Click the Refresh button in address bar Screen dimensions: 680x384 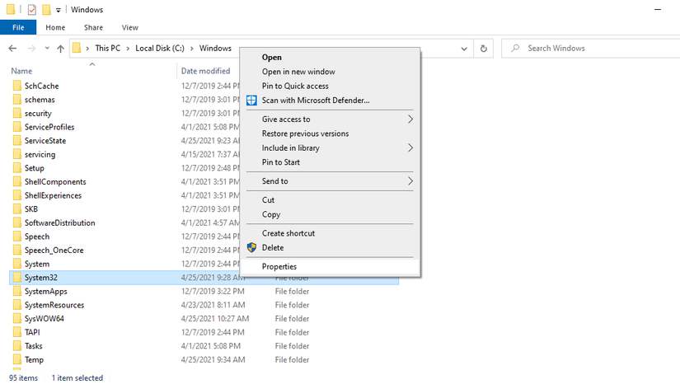484,49
